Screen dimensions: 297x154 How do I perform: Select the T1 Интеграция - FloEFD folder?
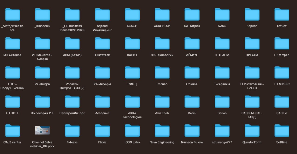point(252,73)
